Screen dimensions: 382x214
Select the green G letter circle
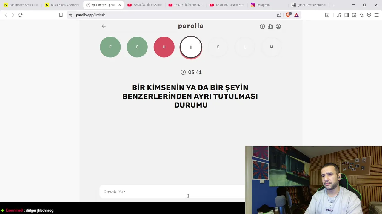click(x=137, y=47)
